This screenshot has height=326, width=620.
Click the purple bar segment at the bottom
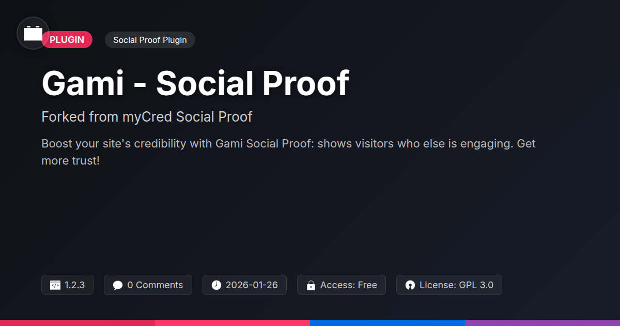[542, 322]
